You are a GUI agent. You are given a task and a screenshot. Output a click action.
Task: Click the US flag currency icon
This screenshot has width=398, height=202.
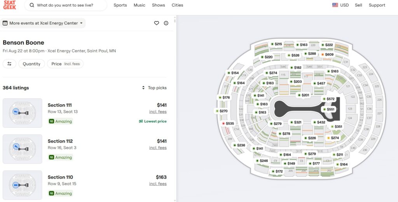[335, 5]
